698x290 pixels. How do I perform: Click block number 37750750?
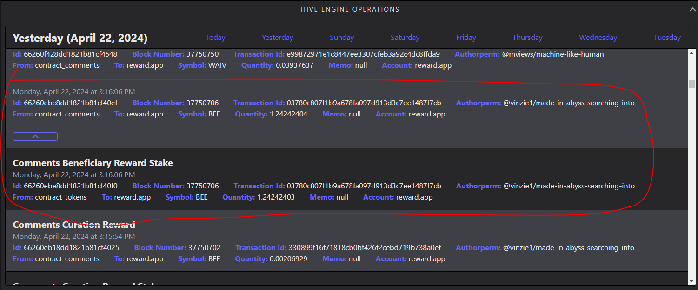tap(202, 54)
